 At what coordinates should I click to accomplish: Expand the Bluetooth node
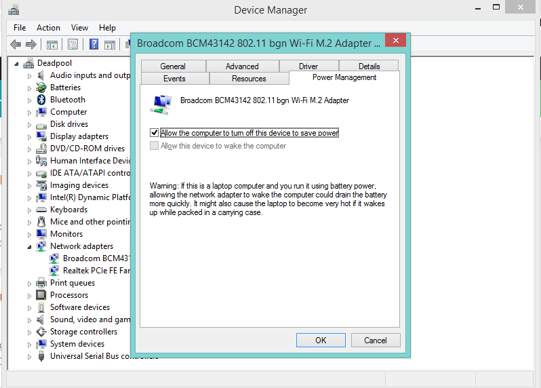[x=29, y=100]
